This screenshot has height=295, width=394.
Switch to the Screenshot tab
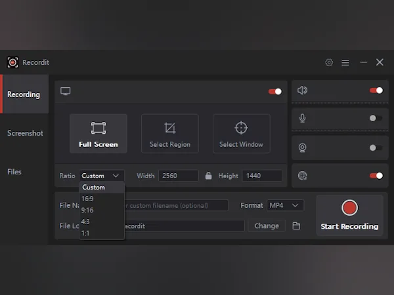[24, 133]
